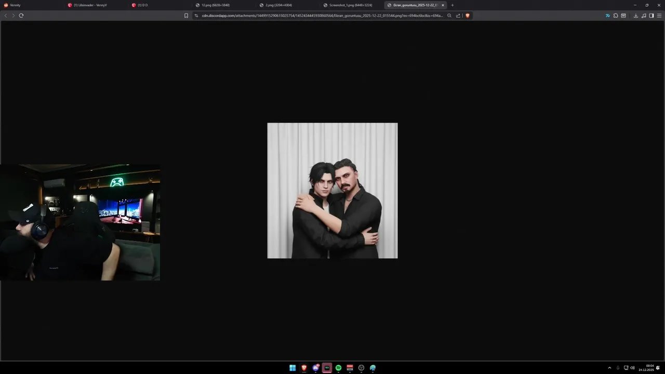Close the Ekran_goruntusu tab

443,5
